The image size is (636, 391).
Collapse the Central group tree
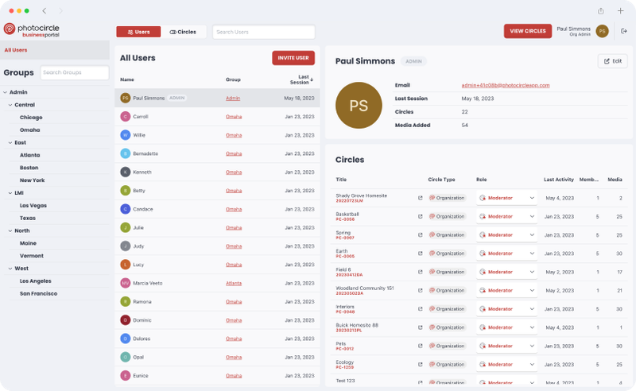[10, 105]
